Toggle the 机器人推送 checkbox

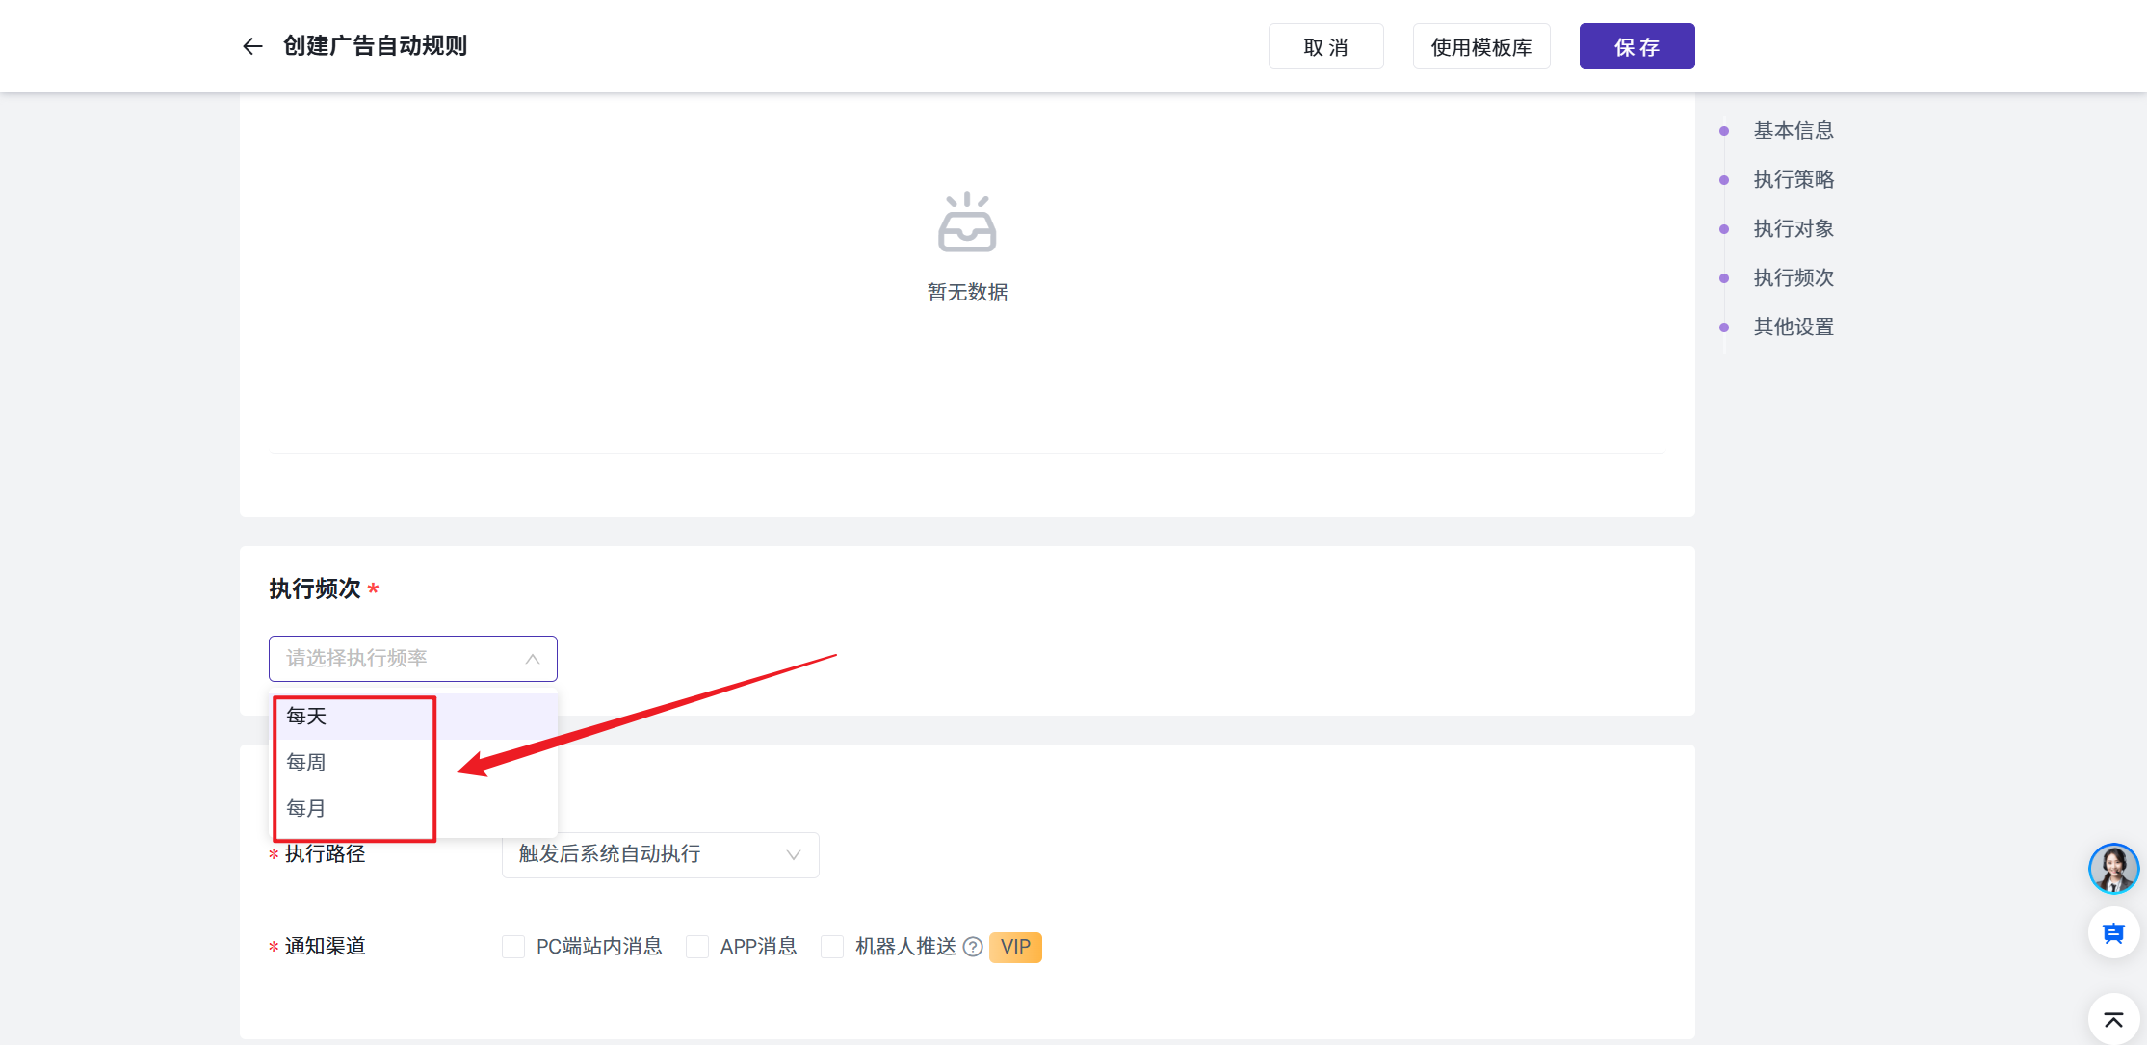pos(832,947)
